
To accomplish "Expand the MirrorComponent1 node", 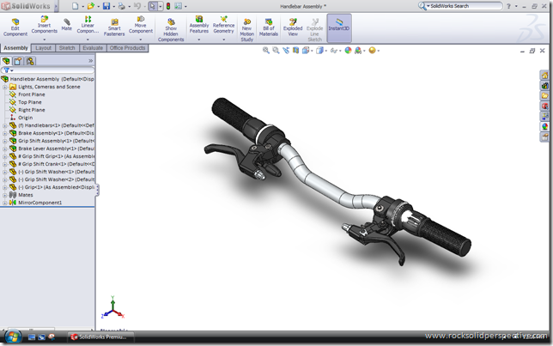I will 4,203.
